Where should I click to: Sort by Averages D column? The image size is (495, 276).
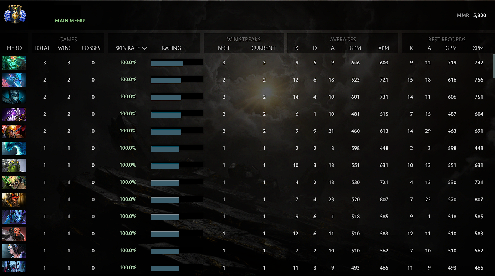coord(315,48)
